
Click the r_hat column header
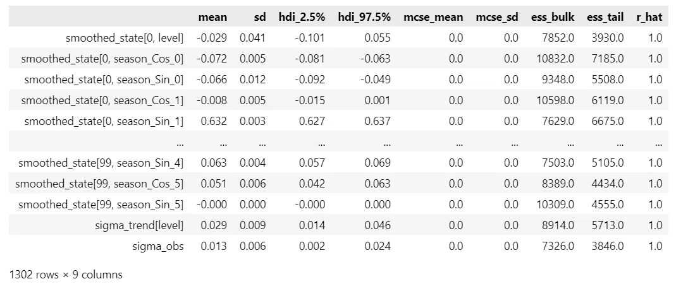coord(649,18)
